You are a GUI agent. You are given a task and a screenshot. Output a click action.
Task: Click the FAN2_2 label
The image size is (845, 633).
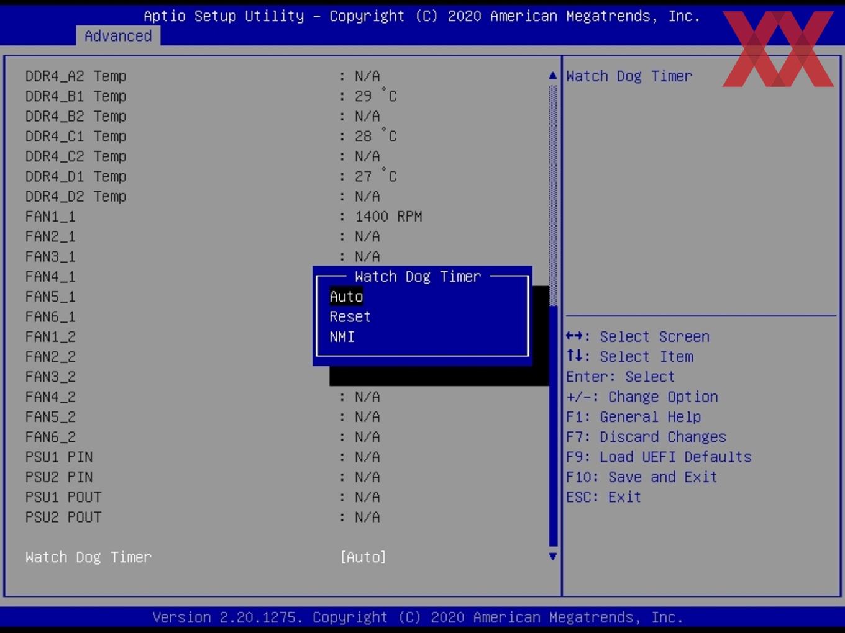tap(50, 357)
